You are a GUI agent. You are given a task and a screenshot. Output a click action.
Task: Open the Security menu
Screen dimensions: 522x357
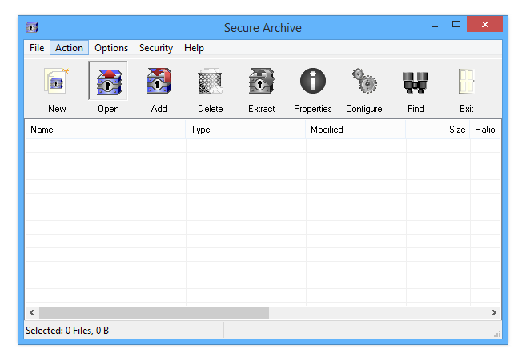click(156, 48)
